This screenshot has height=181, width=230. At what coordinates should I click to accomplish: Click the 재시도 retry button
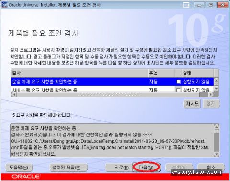click(x=192, y=104)
